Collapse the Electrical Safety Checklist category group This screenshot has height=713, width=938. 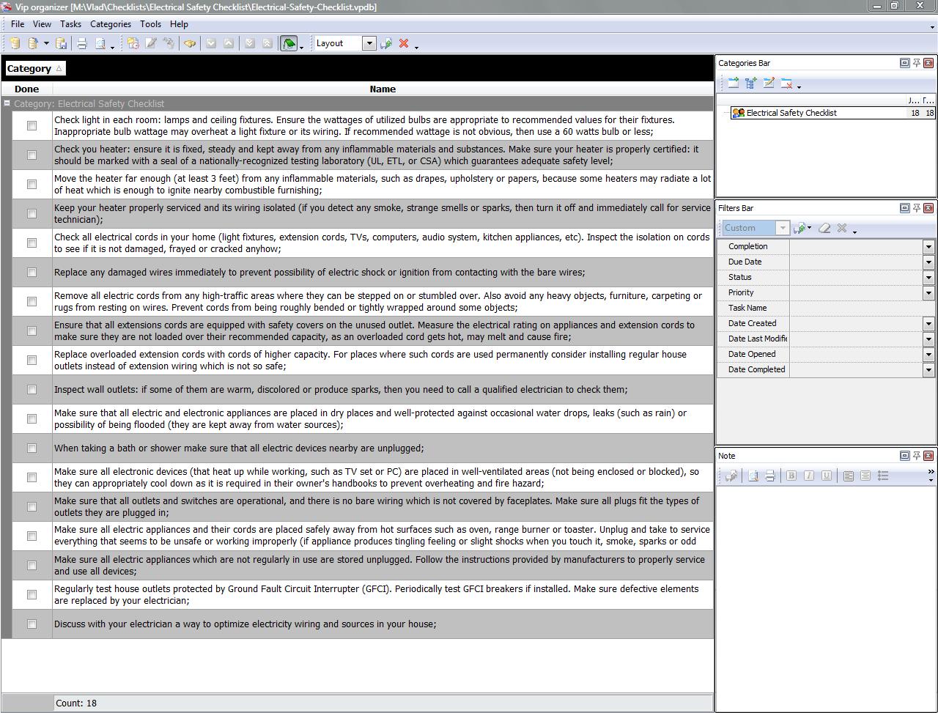(x=7, y=103)
